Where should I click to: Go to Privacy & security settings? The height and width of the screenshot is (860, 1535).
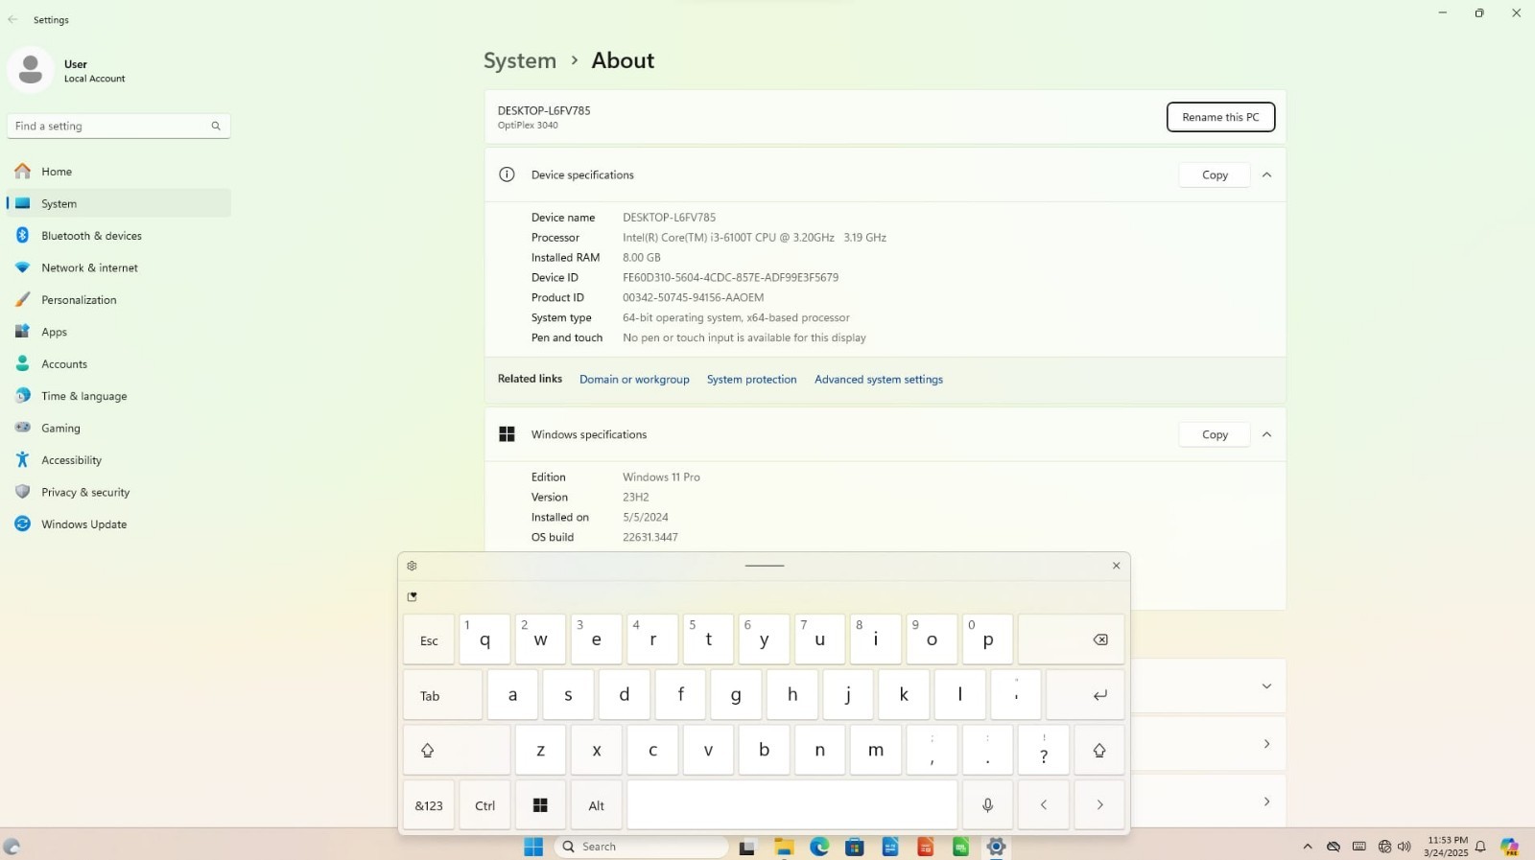119,493
